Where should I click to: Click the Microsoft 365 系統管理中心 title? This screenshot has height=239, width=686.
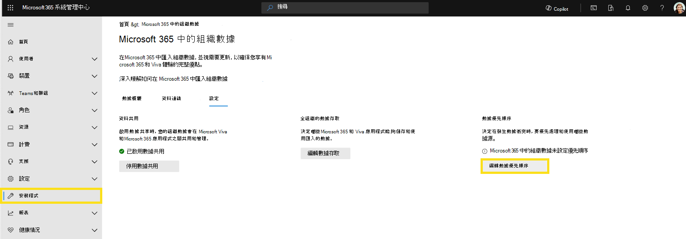click(x=56, y=8)
